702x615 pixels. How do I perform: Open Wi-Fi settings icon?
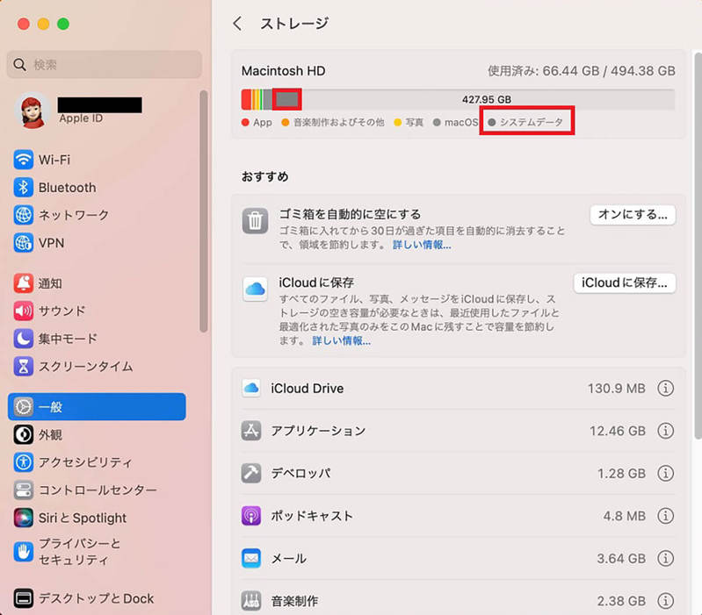23,160
